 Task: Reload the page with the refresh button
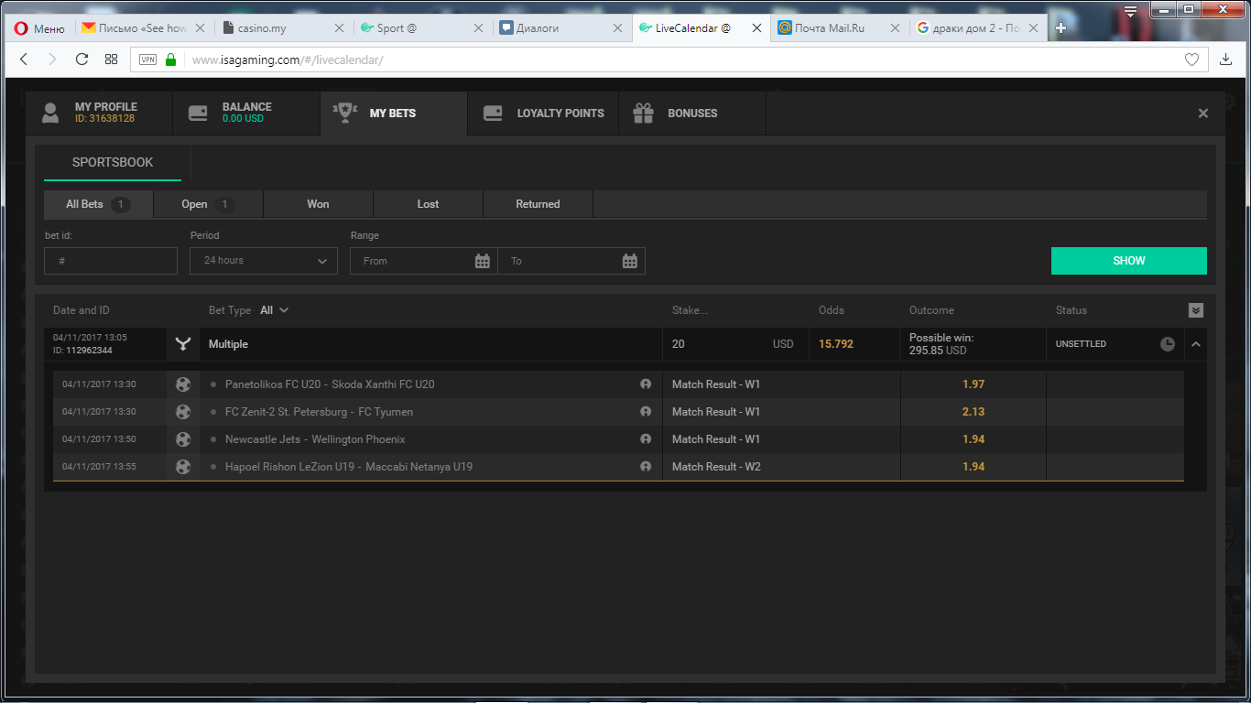point(82,59)
